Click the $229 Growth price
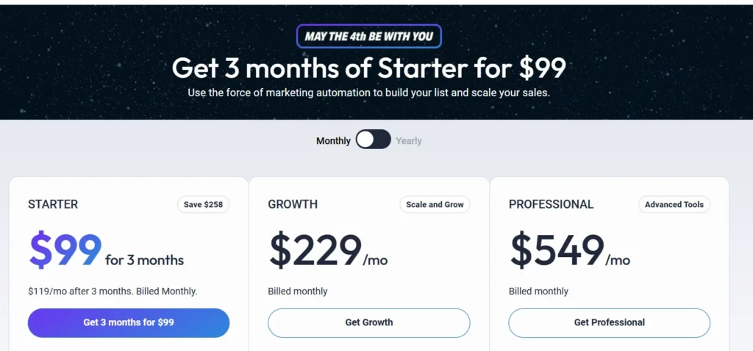The width and height of the screenshot is (753, 351). (x=315, y=251)
